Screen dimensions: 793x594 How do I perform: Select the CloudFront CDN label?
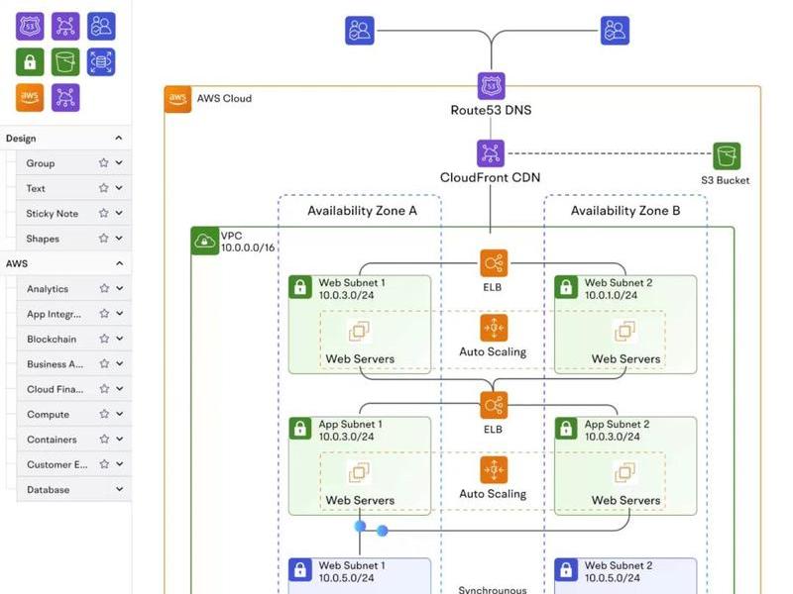coord(490,177)
